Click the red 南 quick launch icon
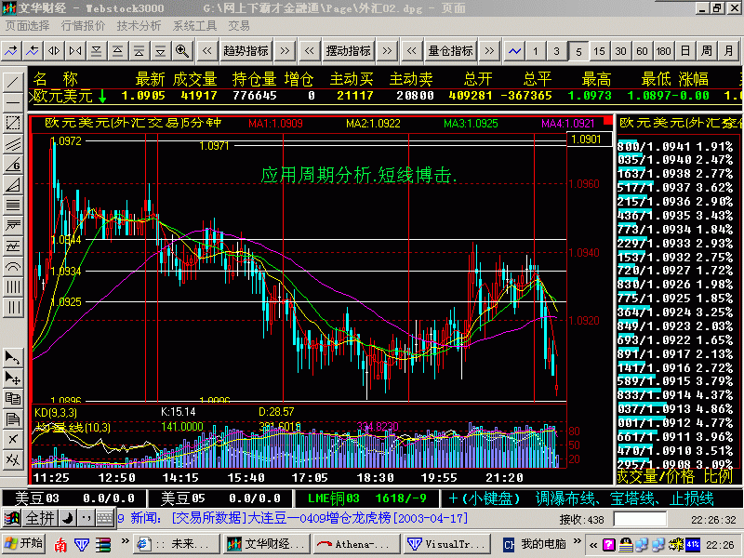The width and height of the screenshot is (744, 558). point(60,545)
